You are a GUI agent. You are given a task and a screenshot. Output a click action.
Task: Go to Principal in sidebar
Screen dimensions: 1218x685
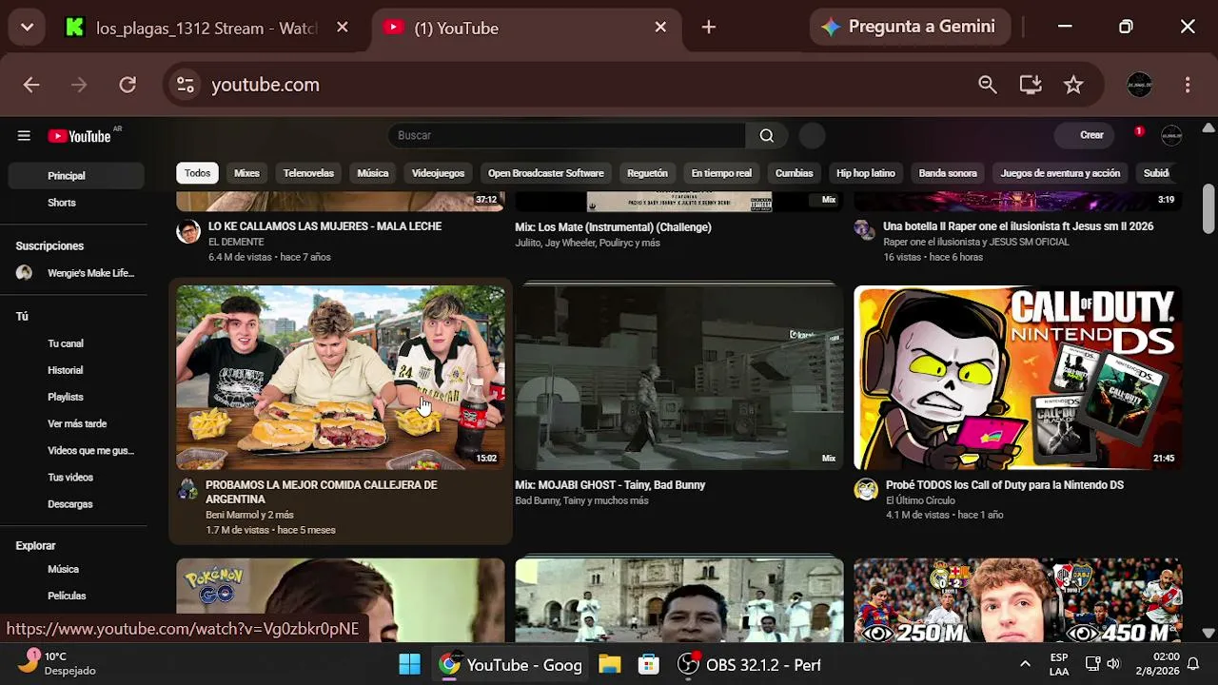(x=76, y=176)
